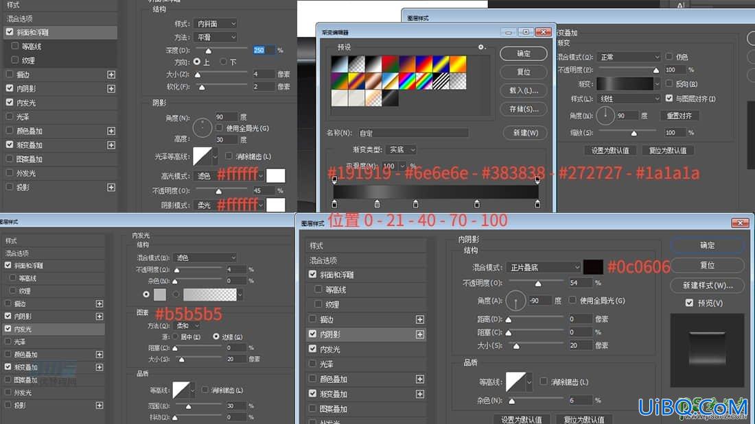Pick the rainbow spectrum gradient preset
This screenshot has height=424, width=755.
pyautogui.click(x=407, y=82)
